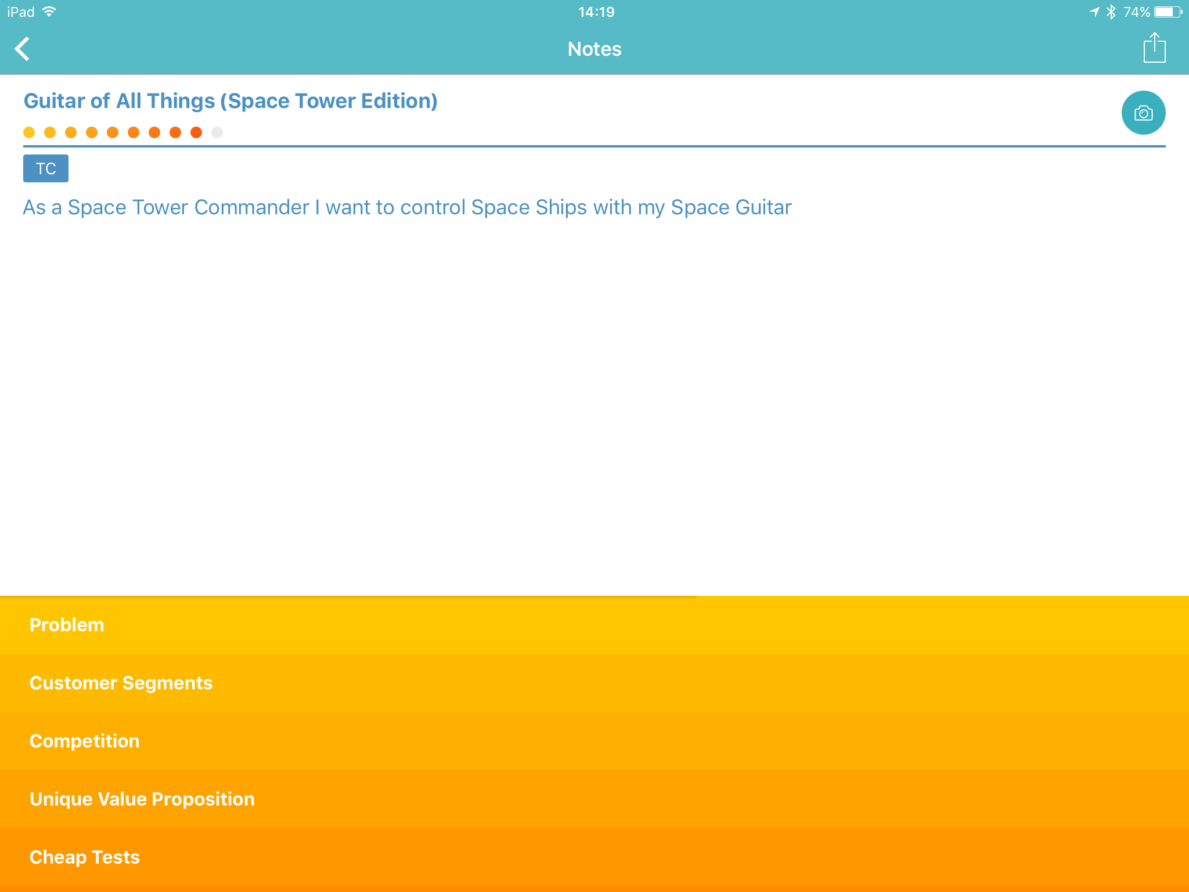Tap the back arrow in header

(x=23, y=49)
